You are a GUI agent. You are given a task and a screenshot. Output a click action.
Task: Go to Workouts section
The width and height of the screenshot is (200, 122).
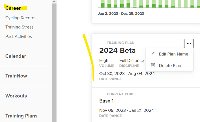coord(16,96)
